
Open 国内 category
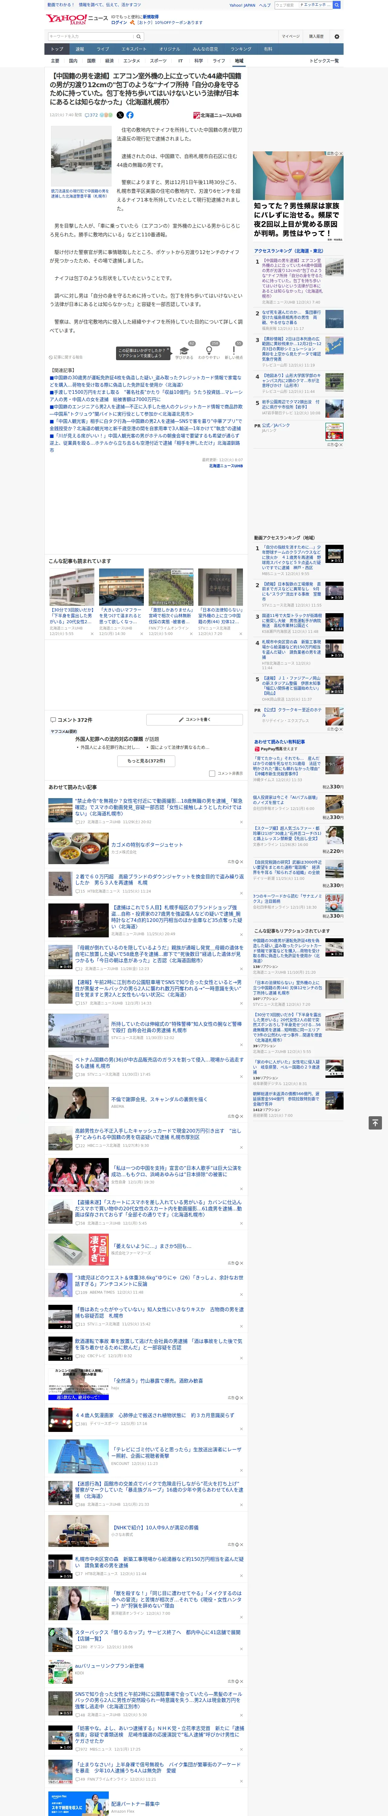73,61
